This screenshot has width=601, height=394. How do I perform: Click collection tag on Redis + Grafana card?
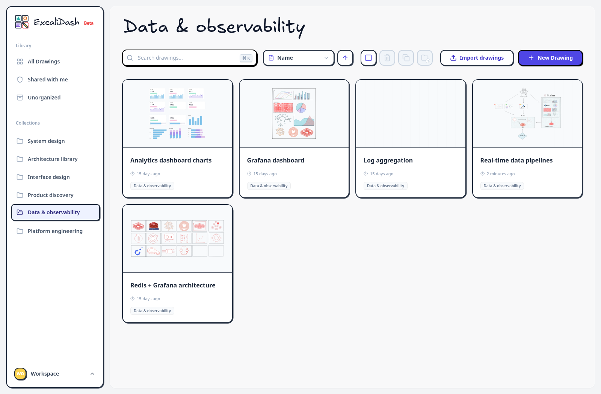tap(152, 311)
